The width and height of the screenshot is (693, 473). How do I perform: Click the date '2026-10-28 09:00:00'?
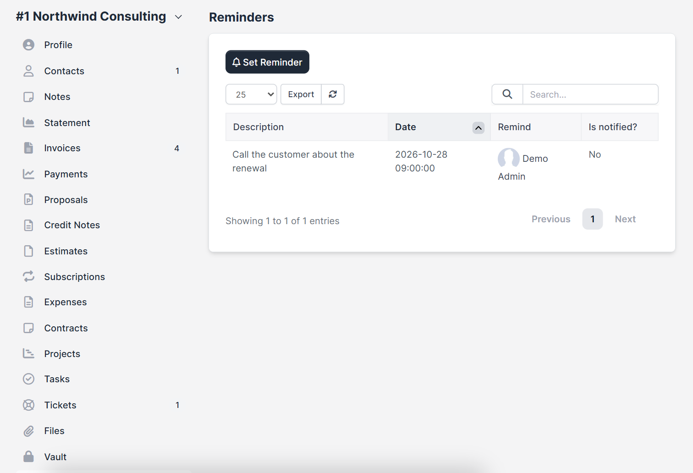tap(421, 161)
